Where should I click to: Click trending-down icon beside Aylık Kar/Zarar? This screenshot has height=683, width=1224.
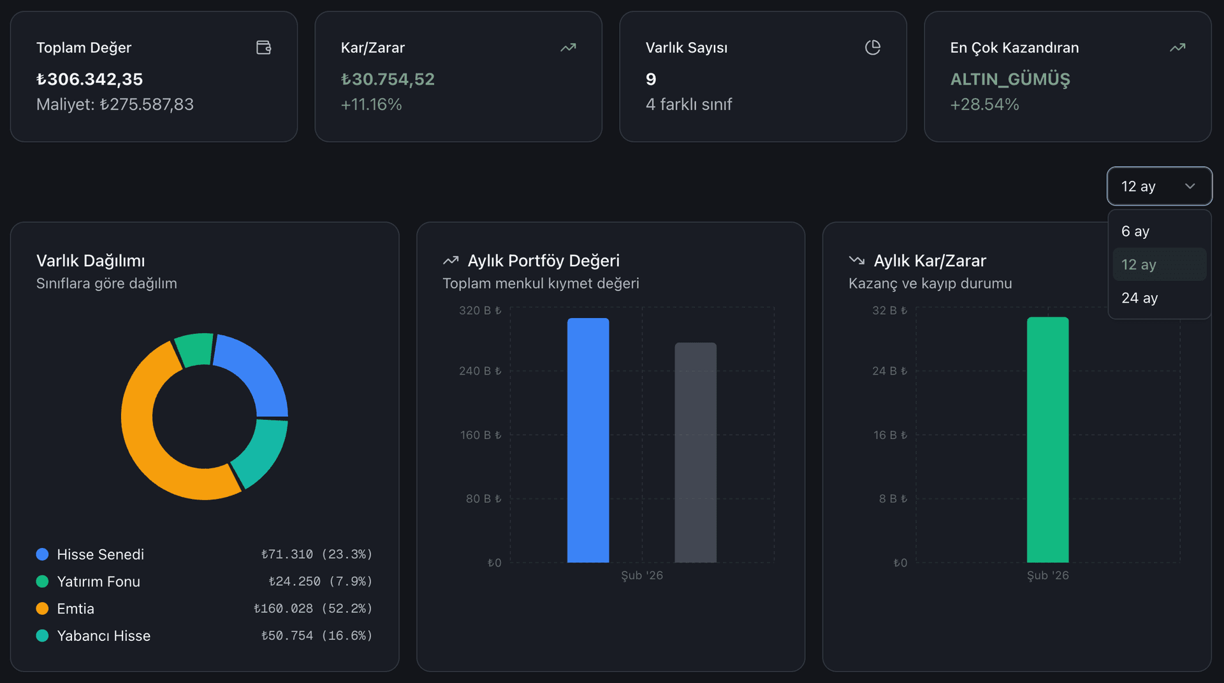857,261
